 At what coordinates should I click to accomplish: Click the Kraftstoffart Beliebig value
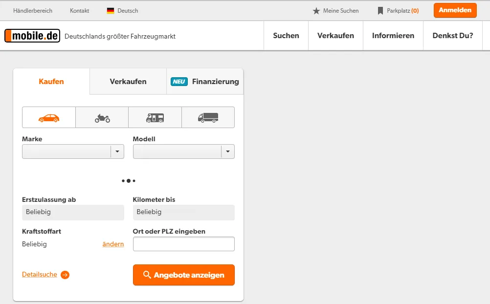(34, 244)
